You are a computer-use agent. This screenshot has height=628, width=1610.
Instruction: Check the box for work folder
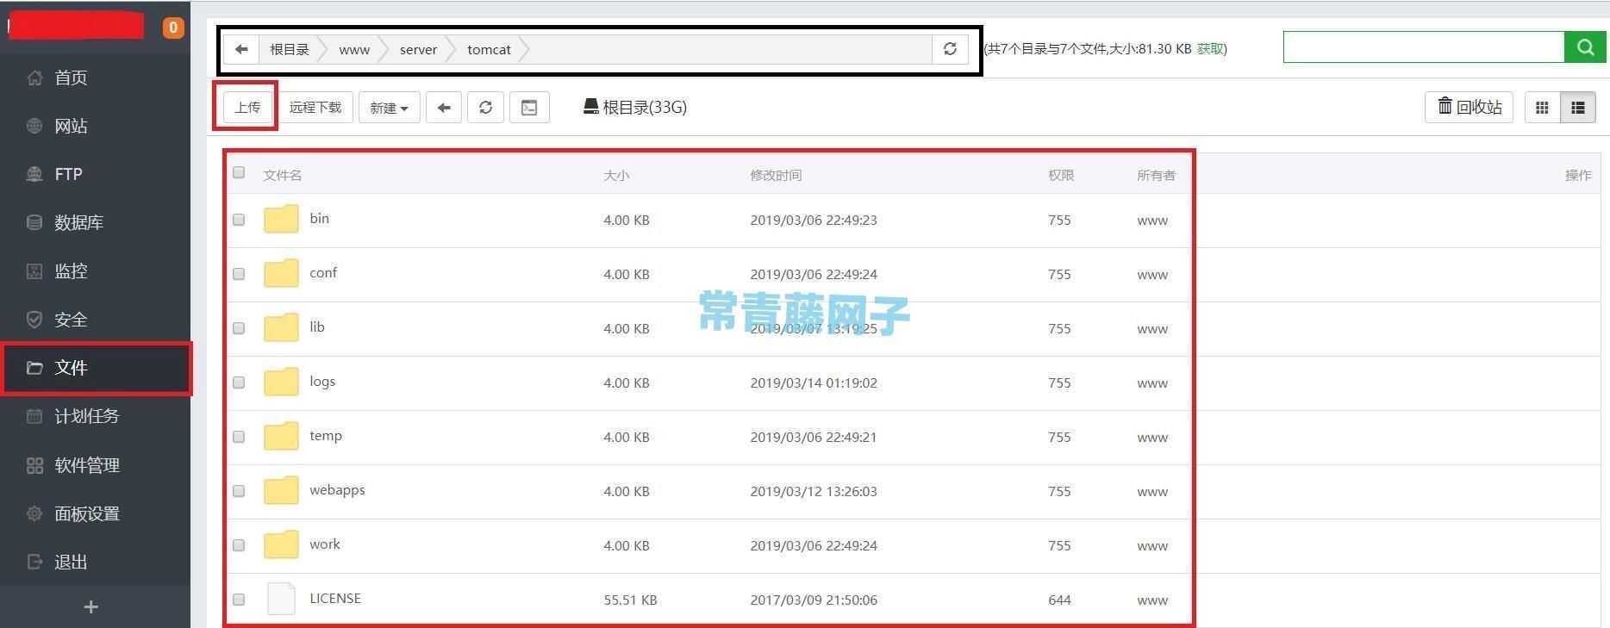[x=239, y=545]
